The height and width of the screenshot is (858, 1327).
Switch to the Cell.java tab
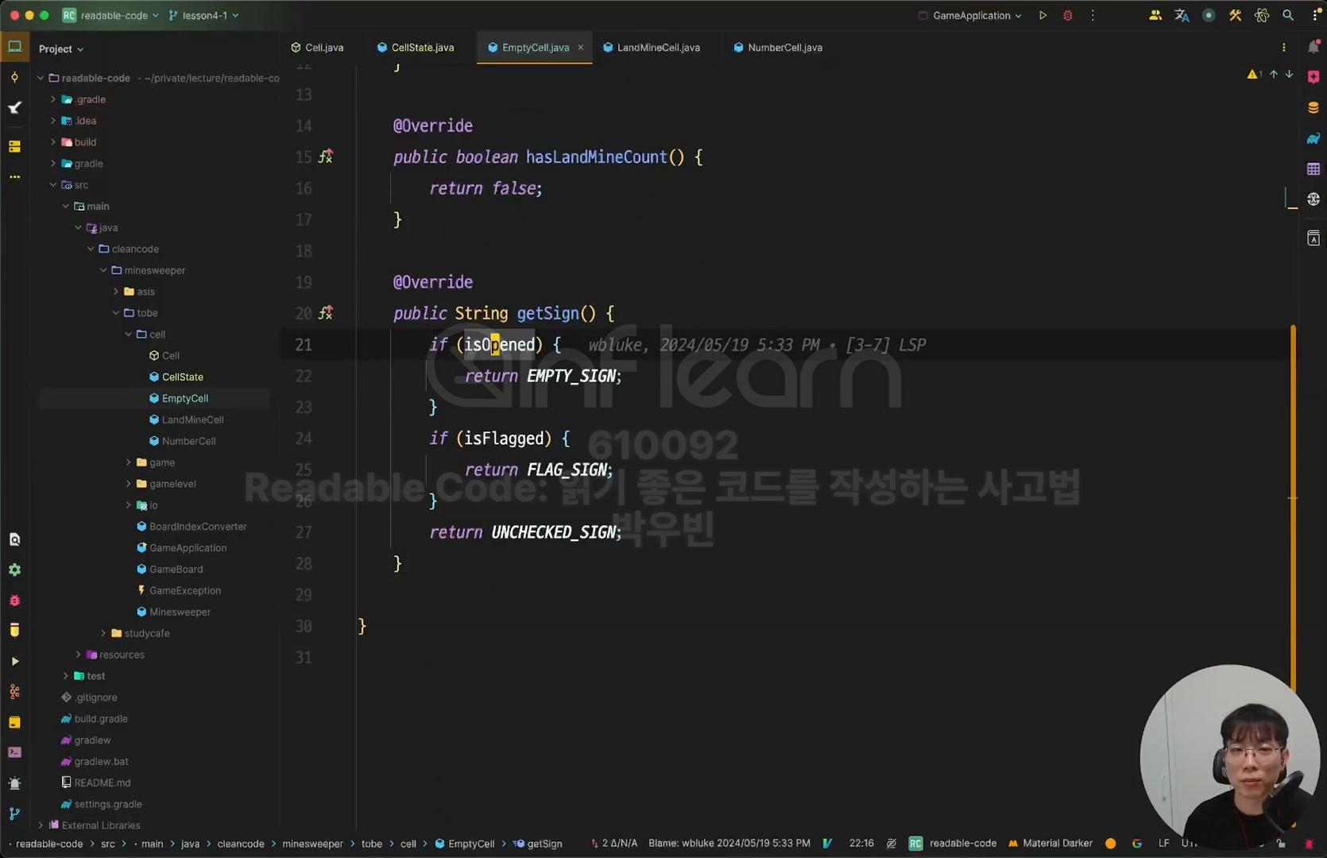[x=317, y=48]
